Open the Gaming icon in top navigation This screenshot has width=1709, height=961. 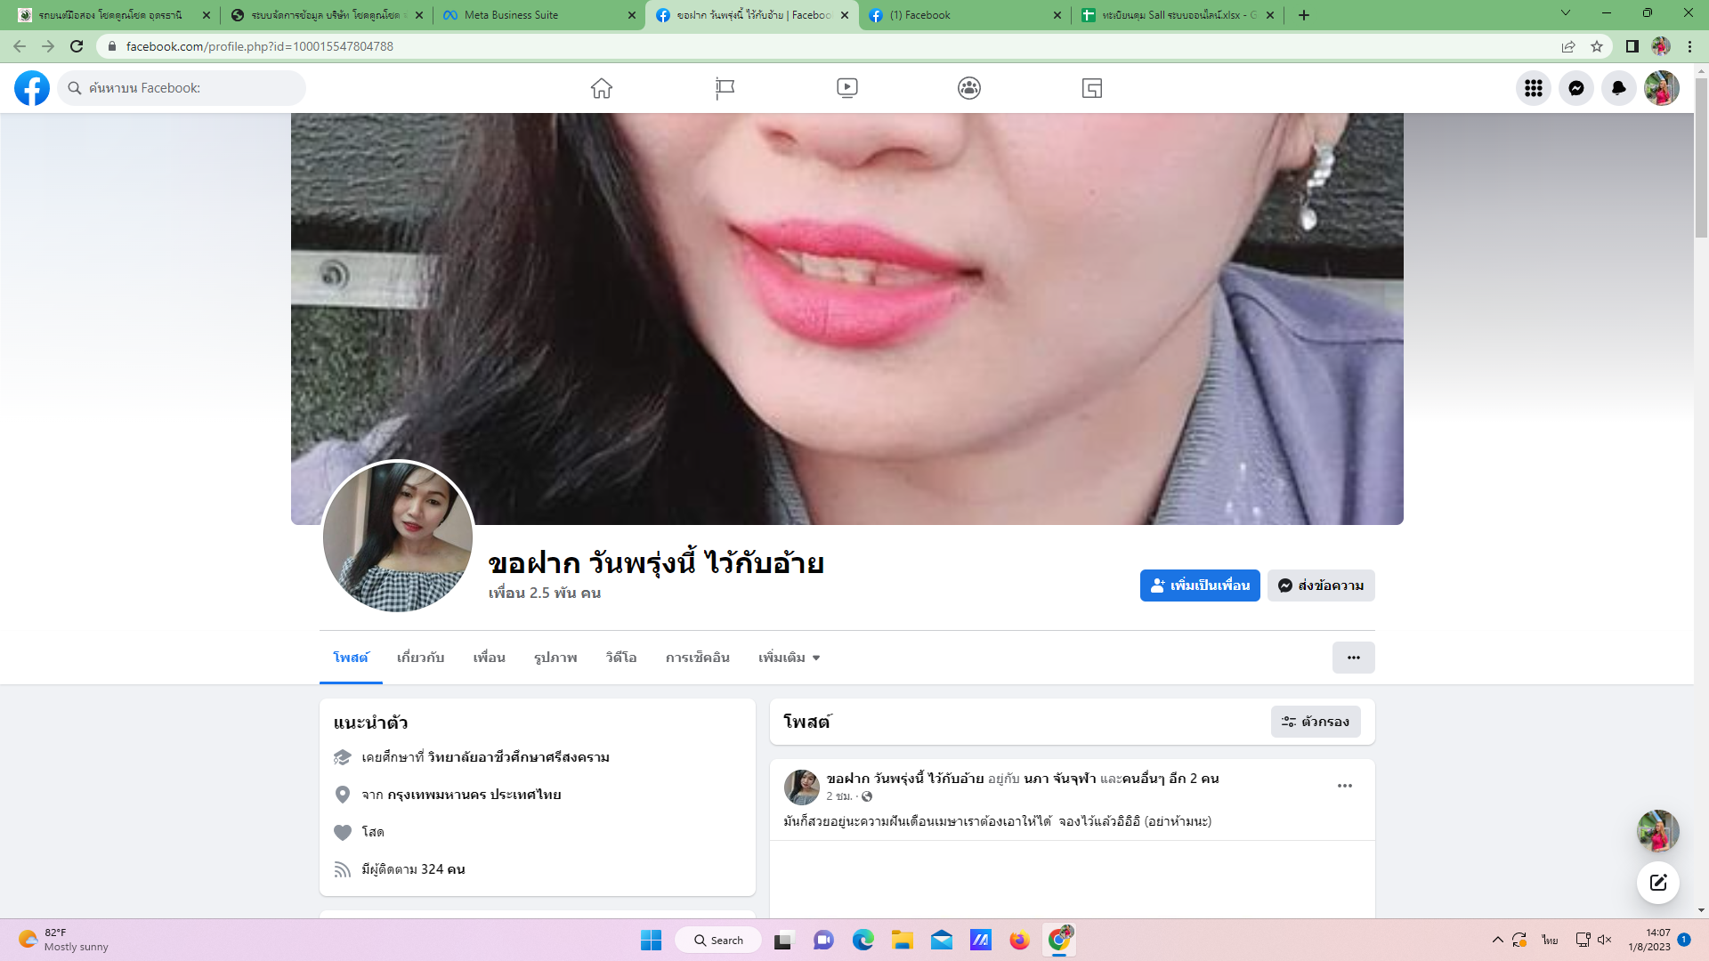click(x=1092, y=88)
